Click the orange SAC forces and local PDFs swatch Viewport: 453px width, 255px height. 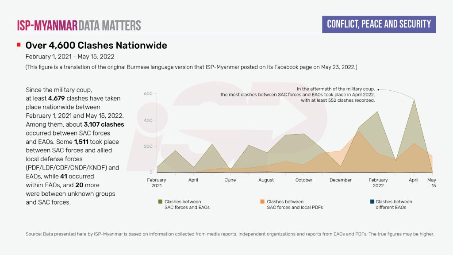pos(263,201)
